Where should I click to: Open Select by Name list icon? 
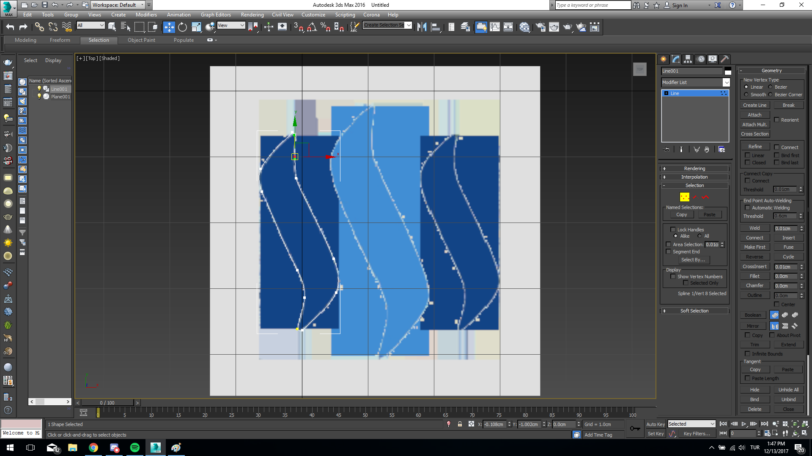126,27
